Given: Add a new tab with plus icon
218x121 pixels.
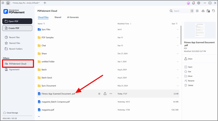Looking at the screenshot, I should point(45,3).
